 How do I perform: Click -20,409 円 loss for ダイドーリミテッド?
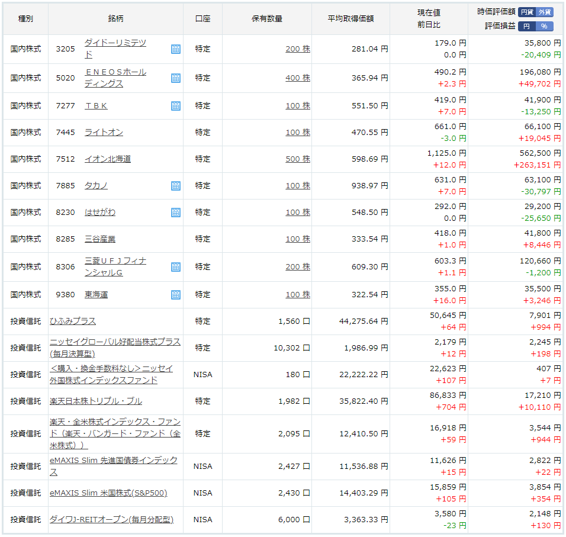point(541,55)
